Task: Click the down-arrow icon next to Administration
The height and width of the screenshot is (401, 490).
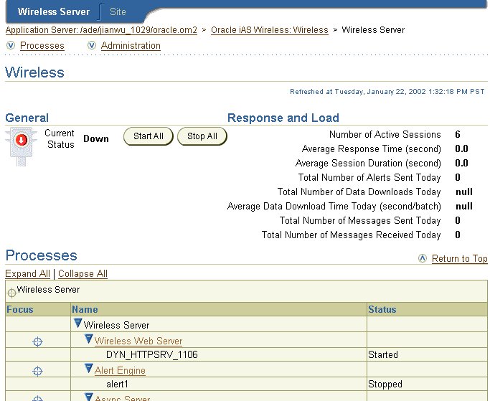Action: [92, 45]
